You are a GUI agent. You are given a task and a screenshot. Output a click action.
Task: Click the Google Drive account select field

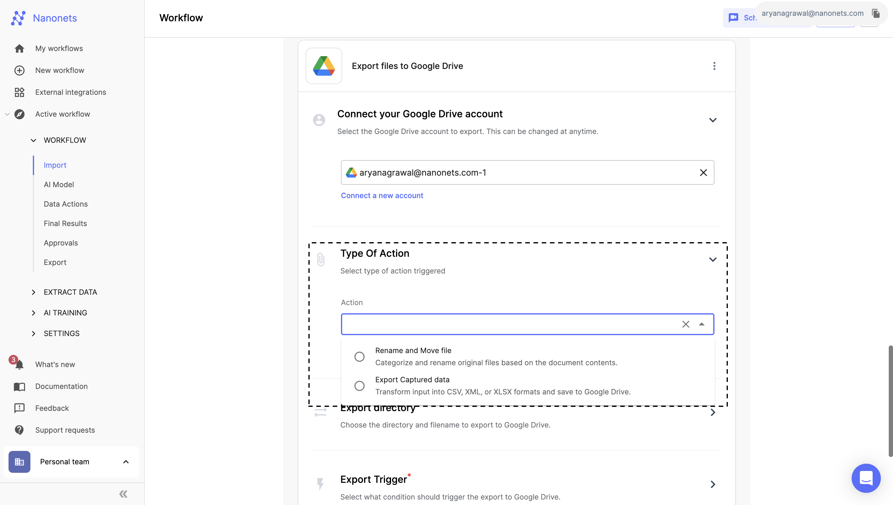point(527,172)
